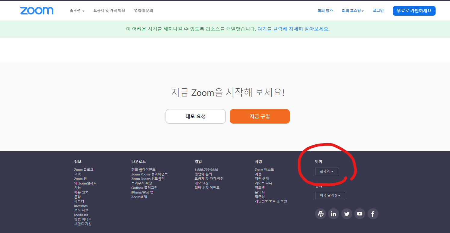Open the Facebook icon in footer
This screenshot has height=233, width=450.
point(373,214)
